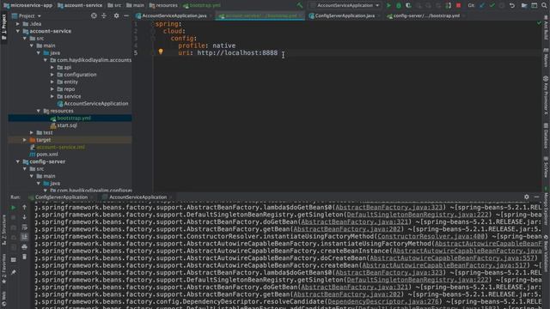This screenshot has width=550, height=309.
Task: Start debugging with the bug icon
Action: (x=399, y=6)
